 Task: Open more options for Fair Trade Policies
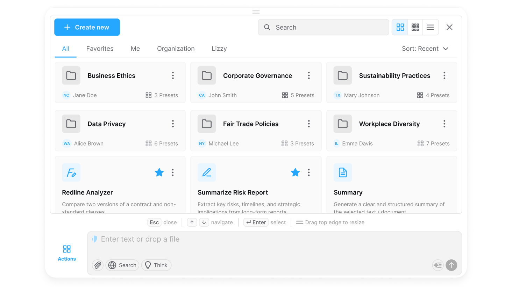309,124
